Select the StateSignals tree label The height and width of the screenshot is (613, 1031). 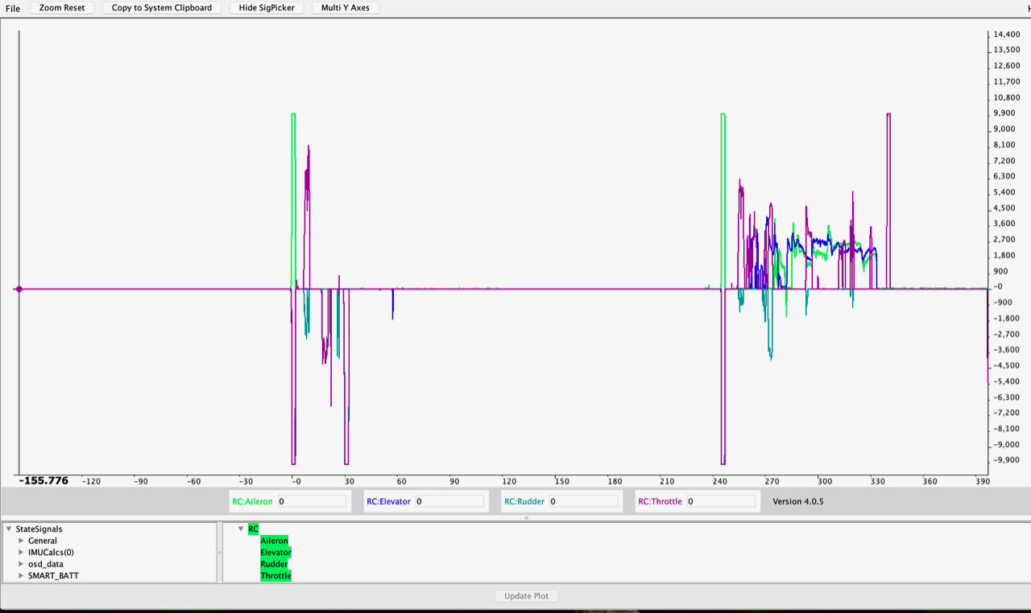tap(39, 529)
